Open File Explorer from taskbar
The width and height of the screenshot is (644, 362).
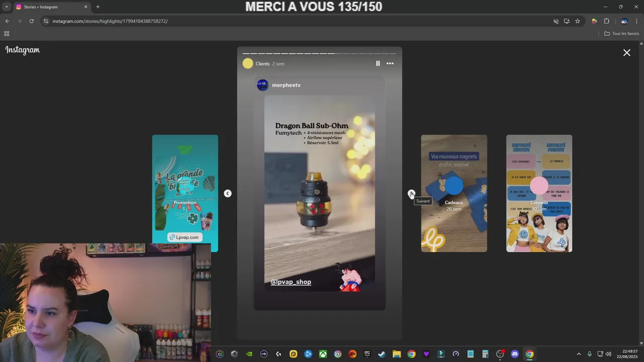396,354
